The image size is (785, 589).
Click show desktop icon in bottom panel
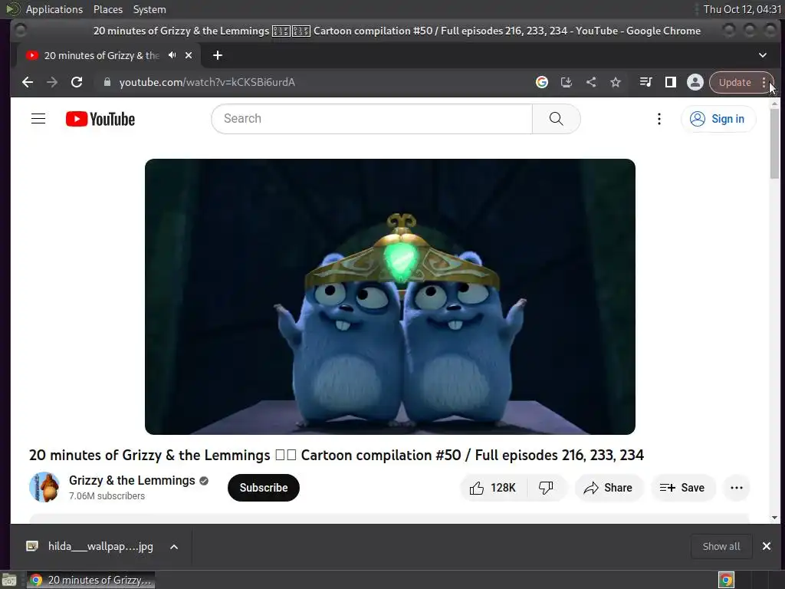click(x=9, y=580)
